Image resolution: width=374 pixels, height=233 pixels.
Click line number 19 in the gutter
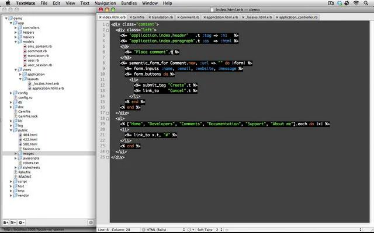(102, 124)
